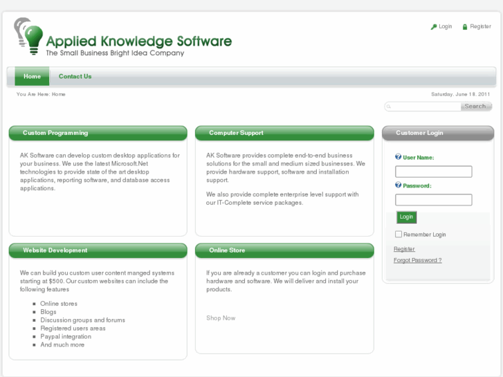
Task: Enable the Remember Login checkbox
Action: pyautogui.click(x=399, y=235)
